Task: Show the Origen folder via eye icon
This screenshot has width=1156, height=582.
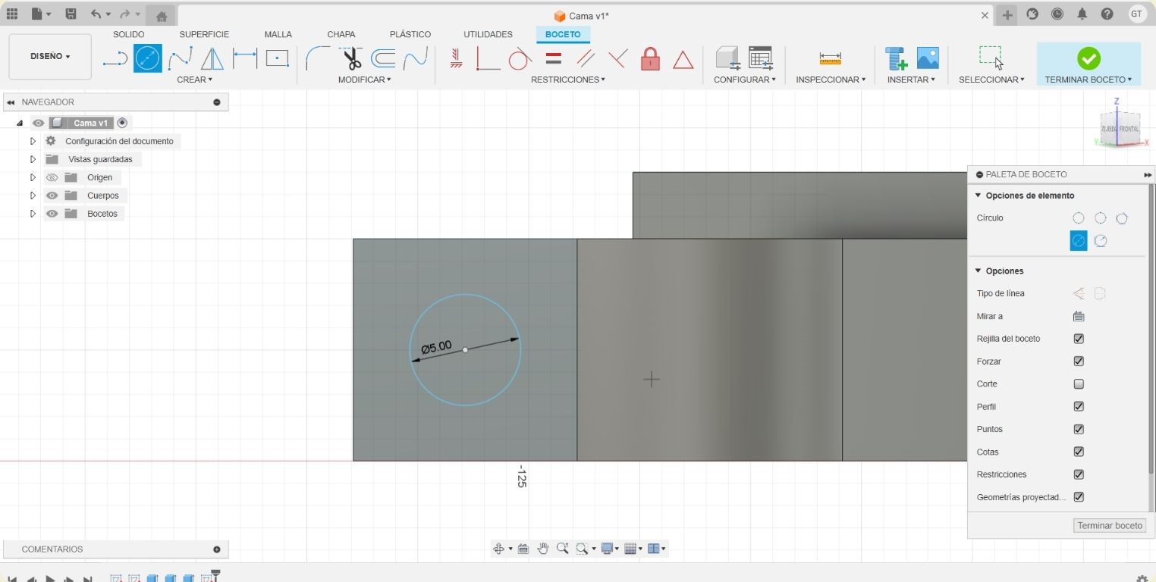Action: click(52, 177)
